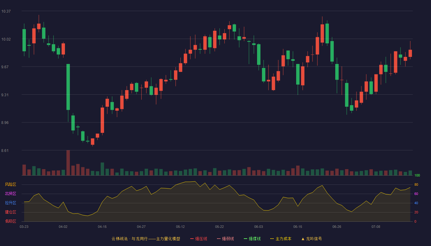Select the 出货区 zone label
431x246 pixels.
point(10,194)
